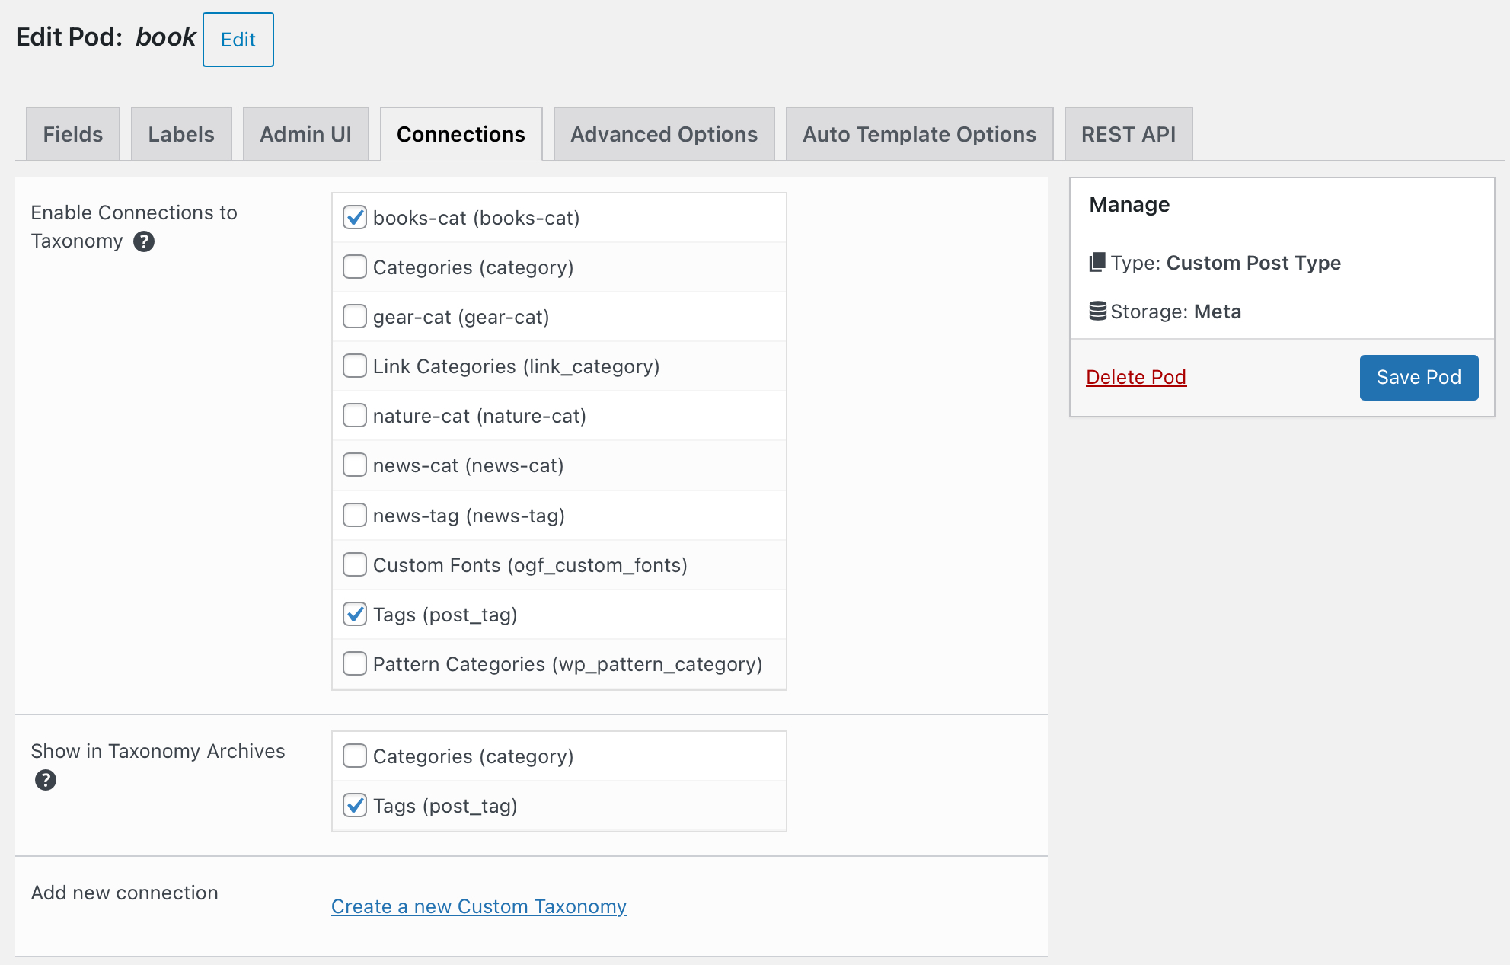The width and height of the screenshot is (1510, 965).
Task: Enable Link Categories (link_category) checkbox
Action: click(355, 366)
